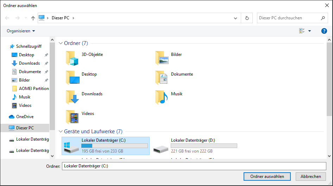This screenshot has height=186, width=333.
Task: Click the pin icon next to sidebar Bilder
Action: coord(46,80)
